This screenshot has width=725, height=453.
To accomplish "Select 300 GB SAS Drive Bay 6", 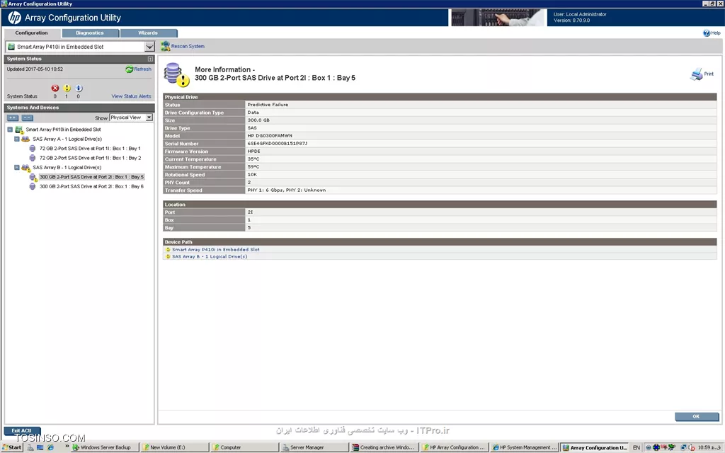I will pyautogui.click(x=91, y=187).
